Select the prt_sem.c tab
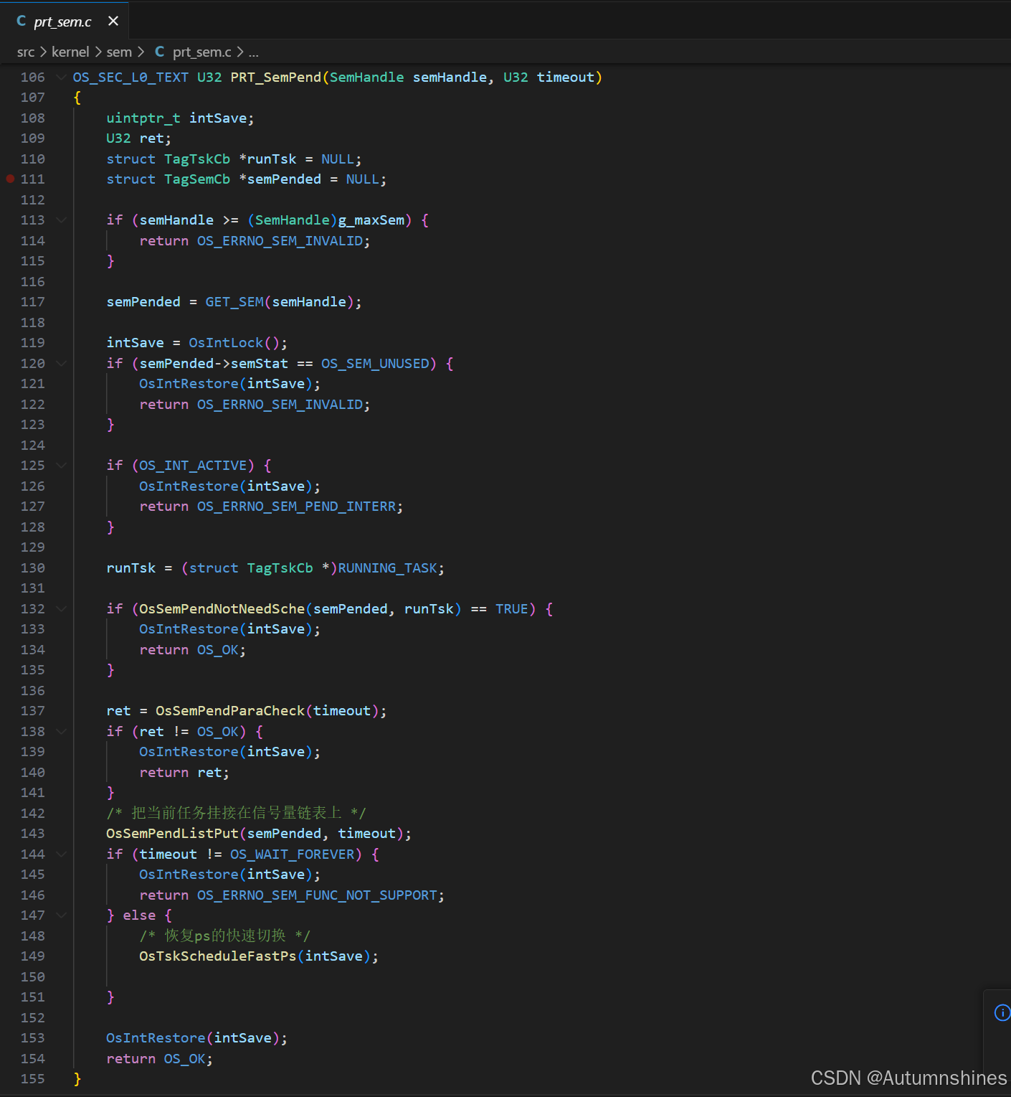1011x1097 pixels. pyautogui.click(x=64, y=21)
